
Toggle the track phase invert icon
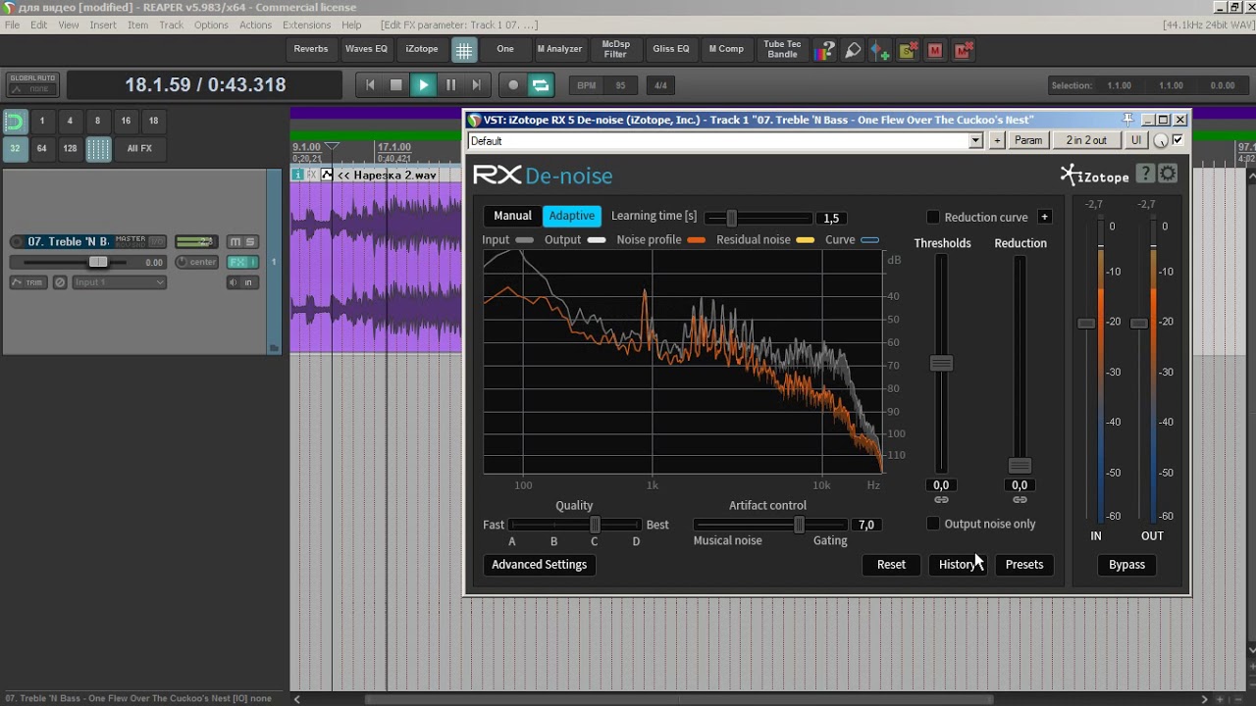click(x=60, y=282)
